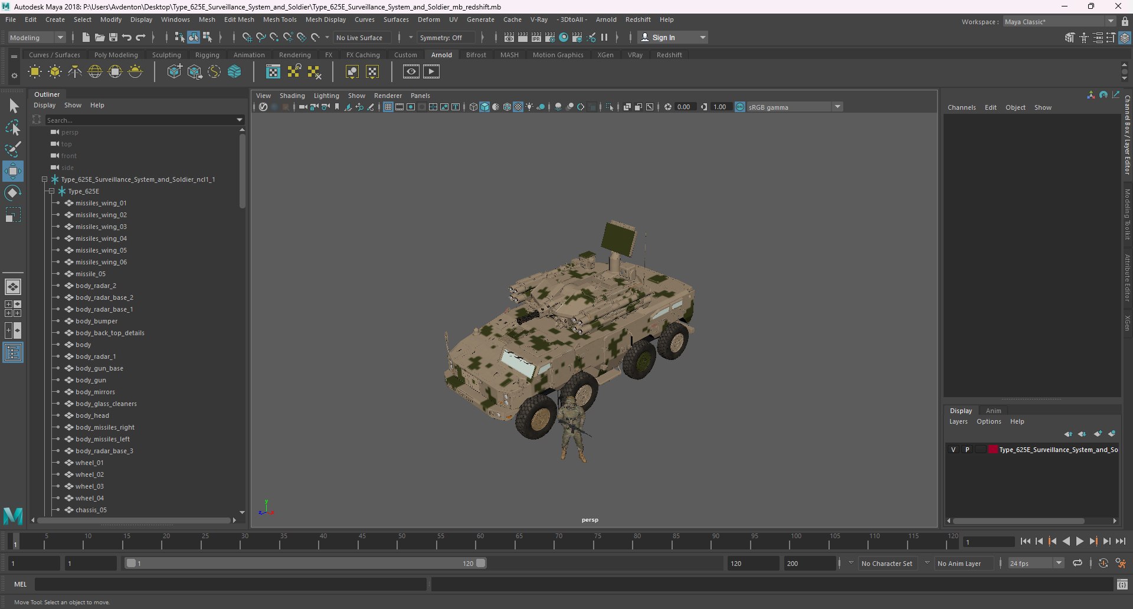Switch to Anim layer tab

[993, 411]
